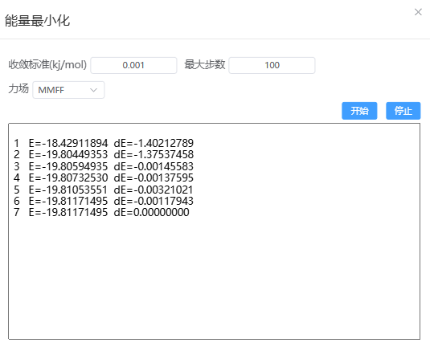Click the empty area of the output log
Image resolution: width=430 pixels, height=351 pixels.
pyautogui.click(x=214, y=277)
